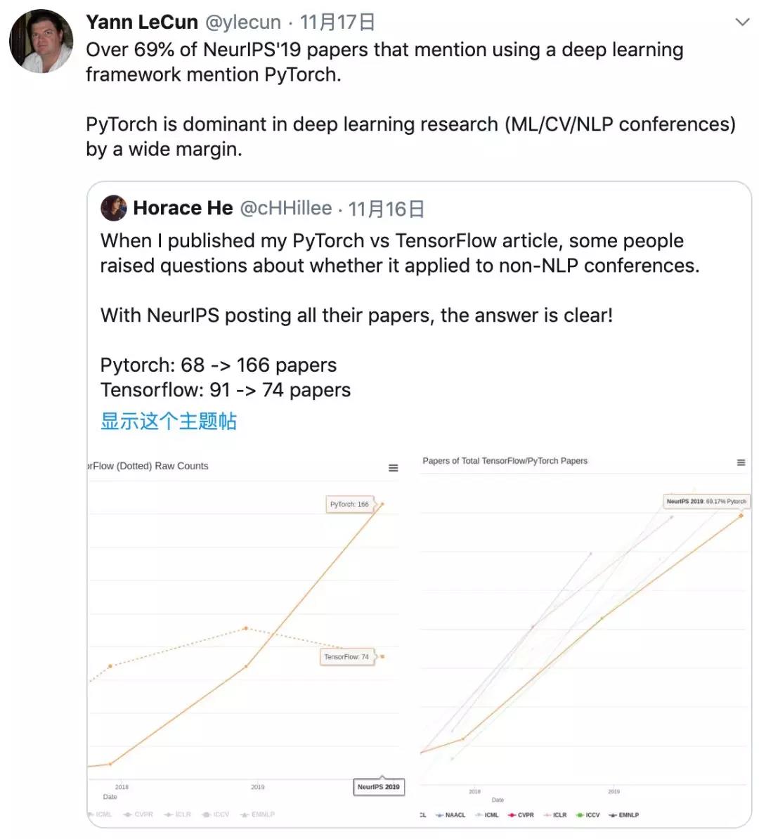
Task: Open left chart hamburger menu
Action: click(393, 468)
